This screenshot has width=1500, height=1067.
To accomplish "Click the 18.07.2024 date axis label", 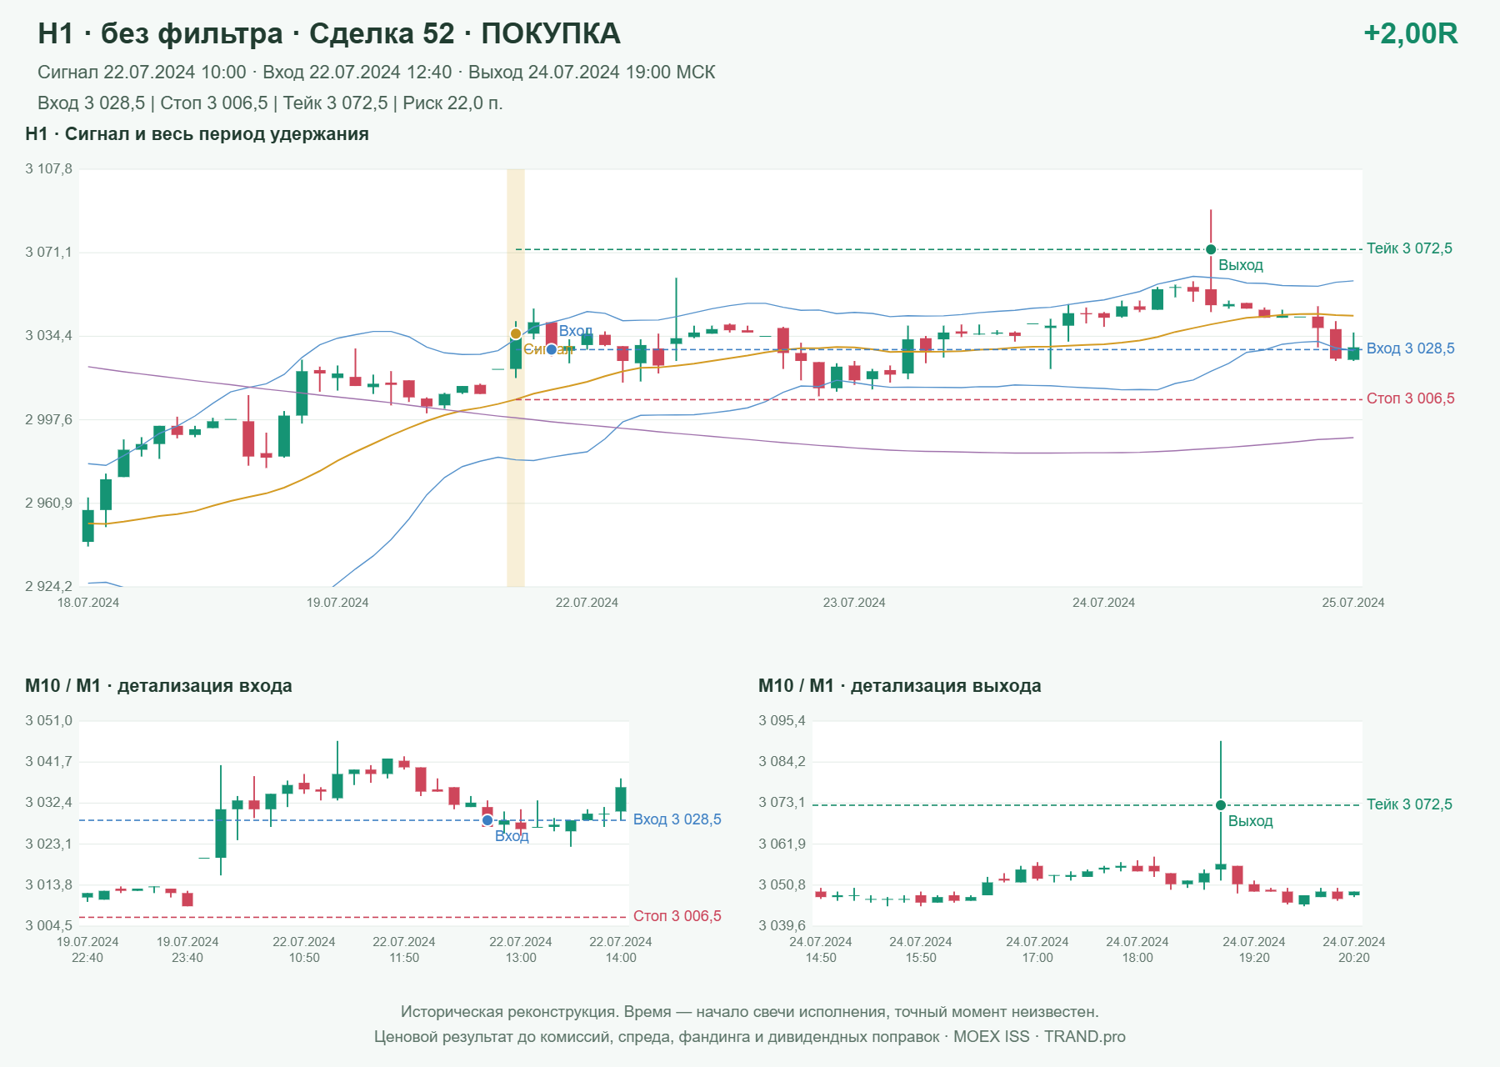I will point(88,603).
